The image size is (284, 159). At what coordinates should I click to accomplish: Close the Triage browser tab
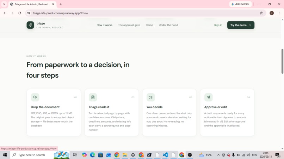53,4
